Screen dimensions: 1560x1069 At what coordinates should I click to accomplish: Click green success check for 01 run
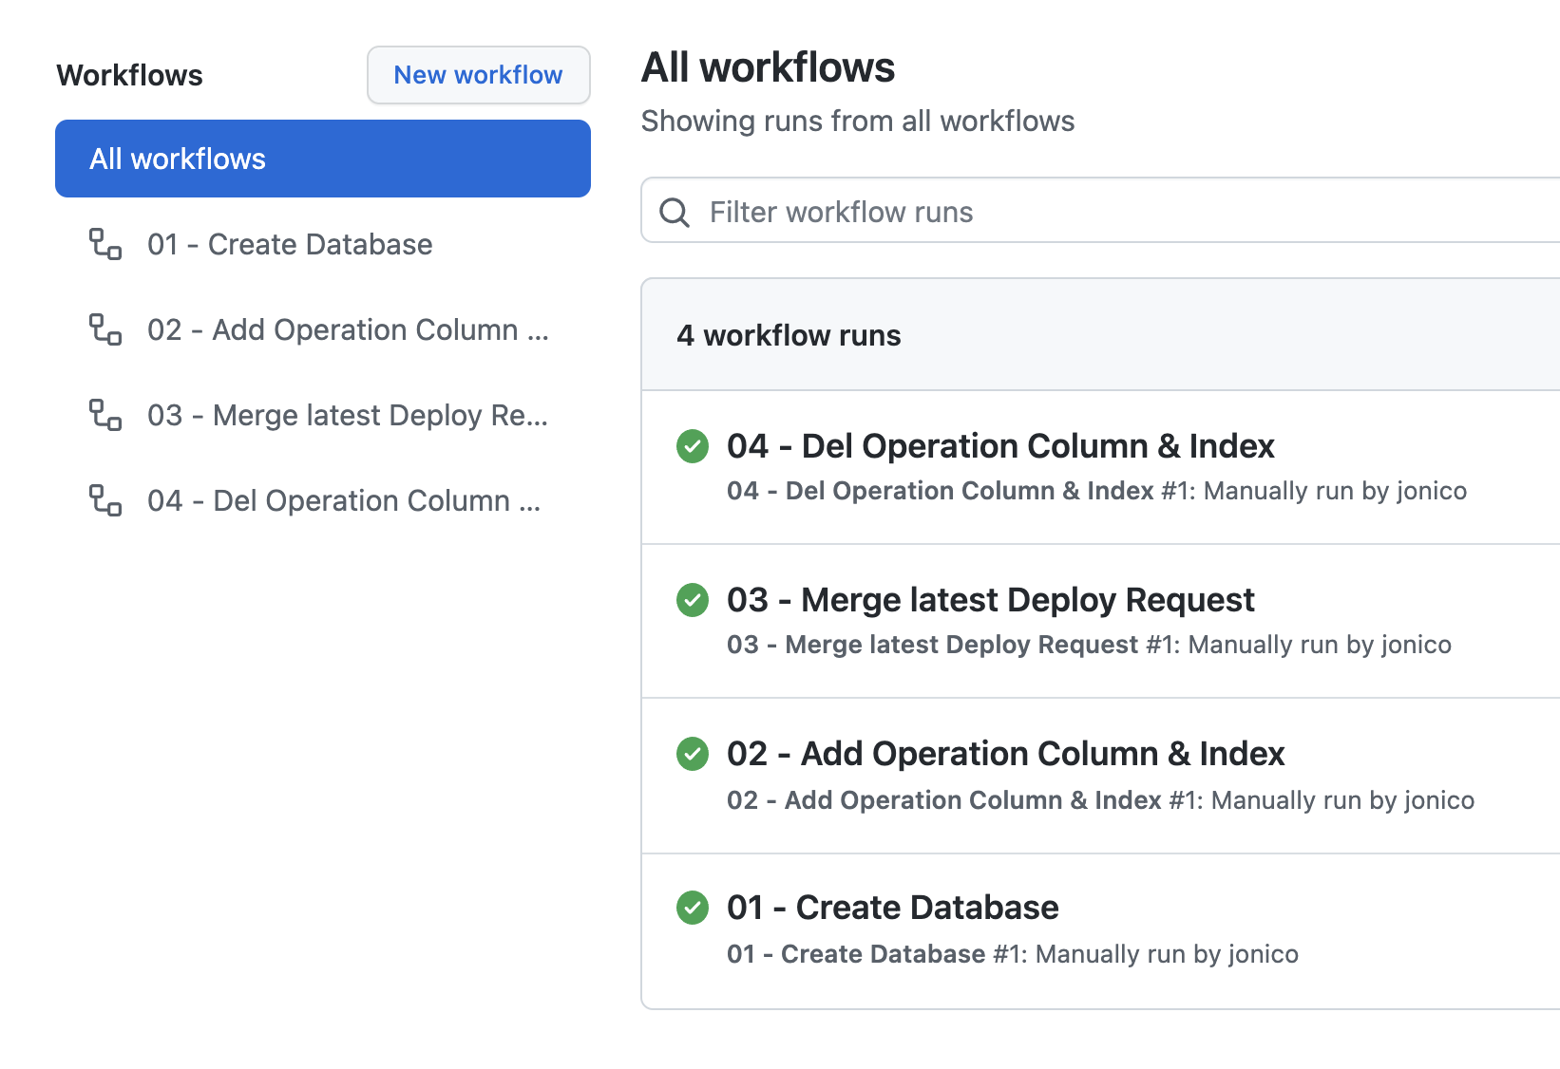click(x=693, y=908)
